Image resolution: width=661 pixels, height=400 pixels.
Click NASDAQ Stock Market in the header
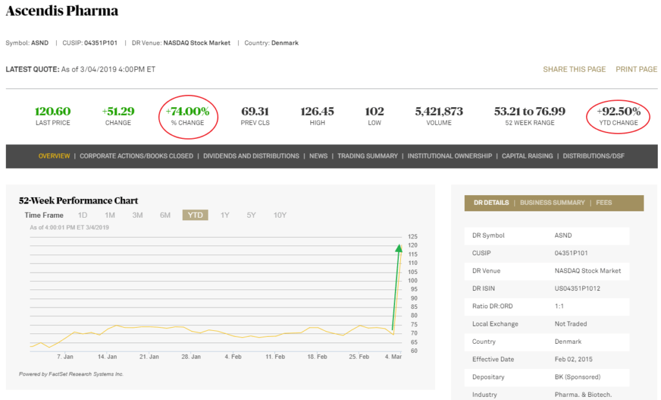pyautogui.click(x=197, y=43)
